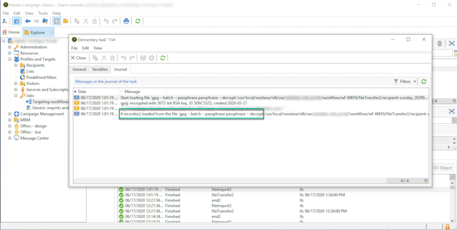Click the padlock icon in status bar
457x230 pixels.
447,227
